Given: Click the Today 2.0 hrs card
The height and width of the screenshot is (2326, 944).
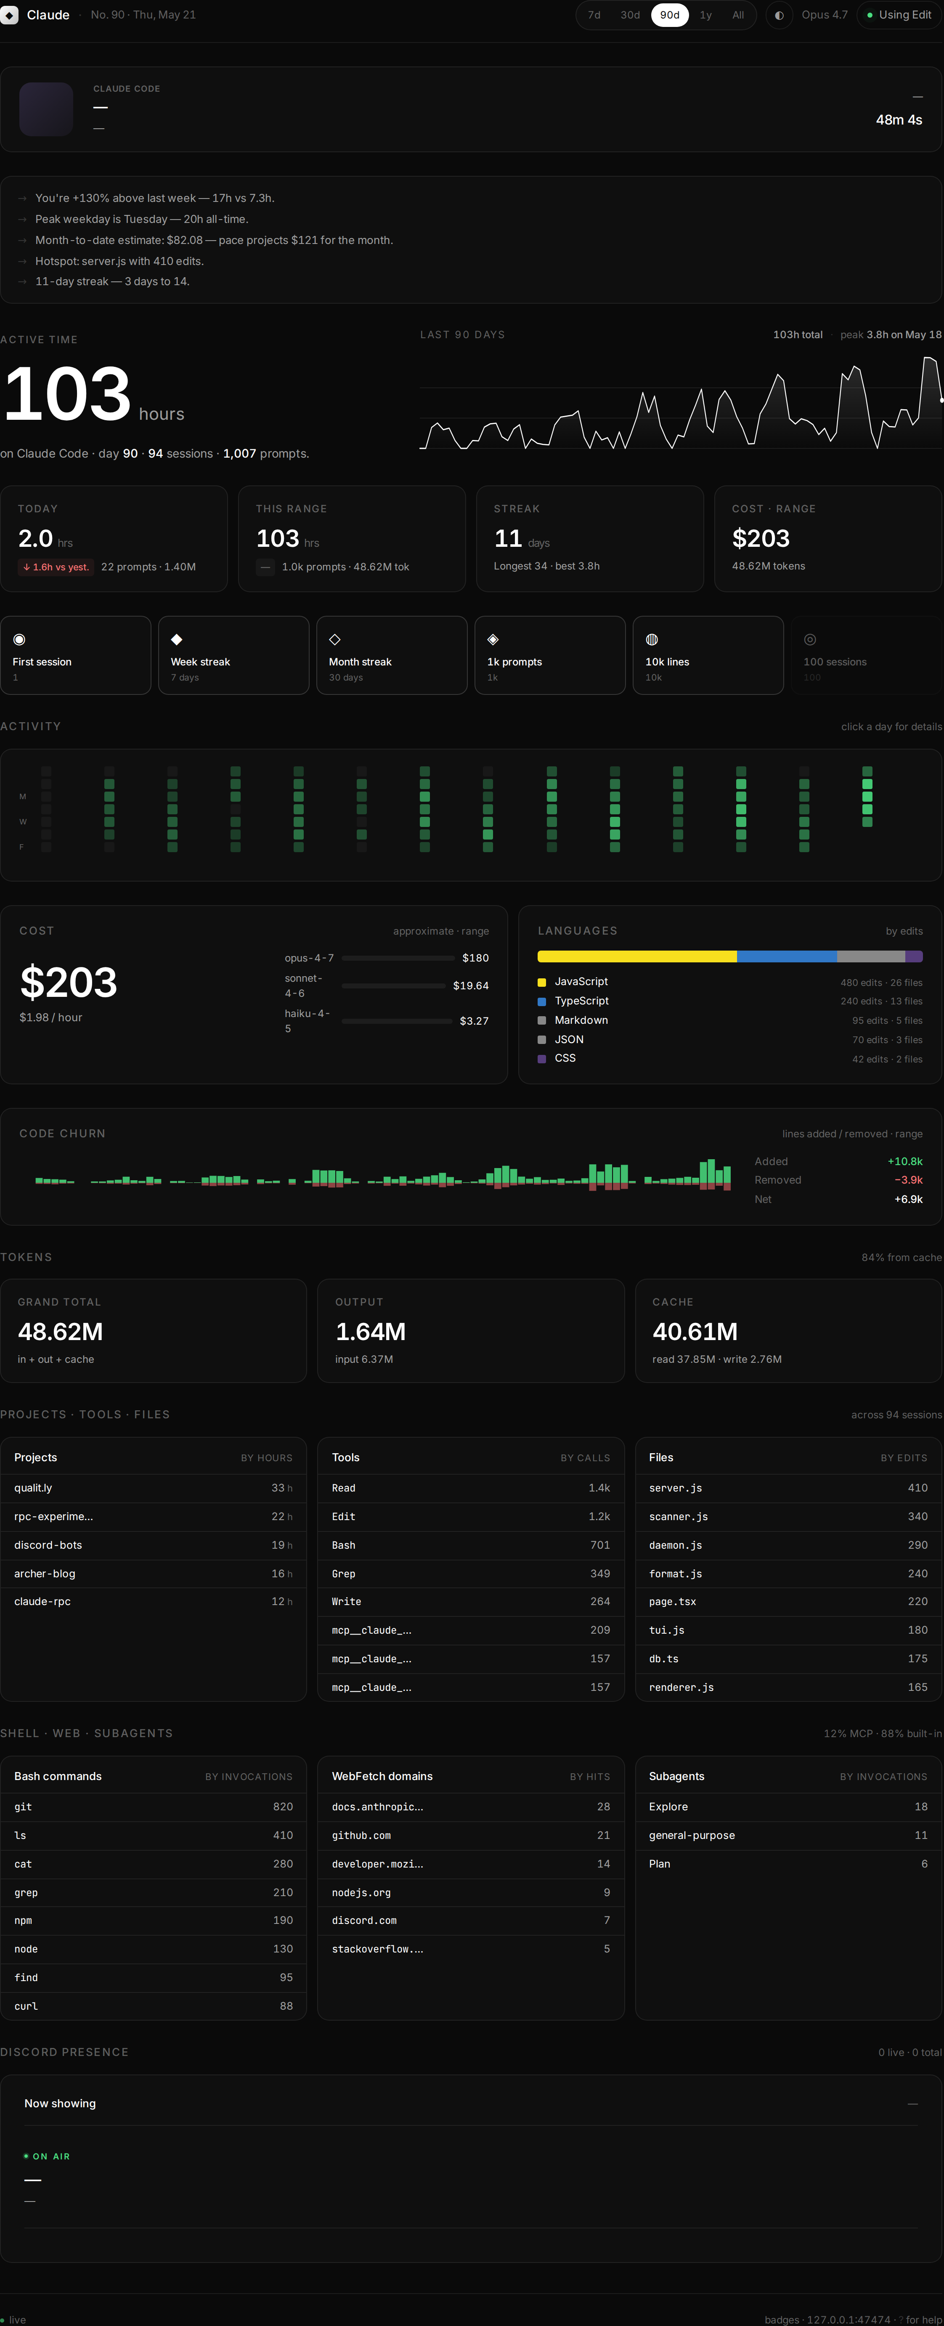Looking at the screenshot, I should (114, 539).
